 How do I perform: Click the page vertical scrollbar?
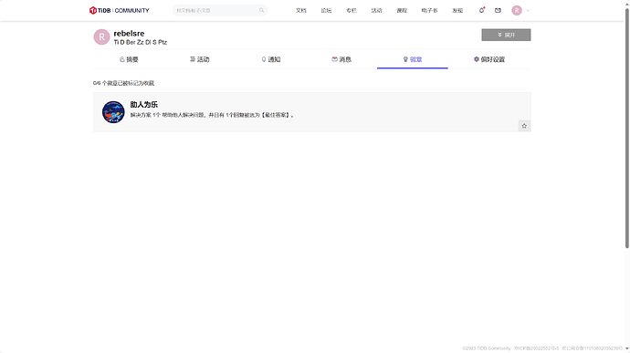pos(626,129)
